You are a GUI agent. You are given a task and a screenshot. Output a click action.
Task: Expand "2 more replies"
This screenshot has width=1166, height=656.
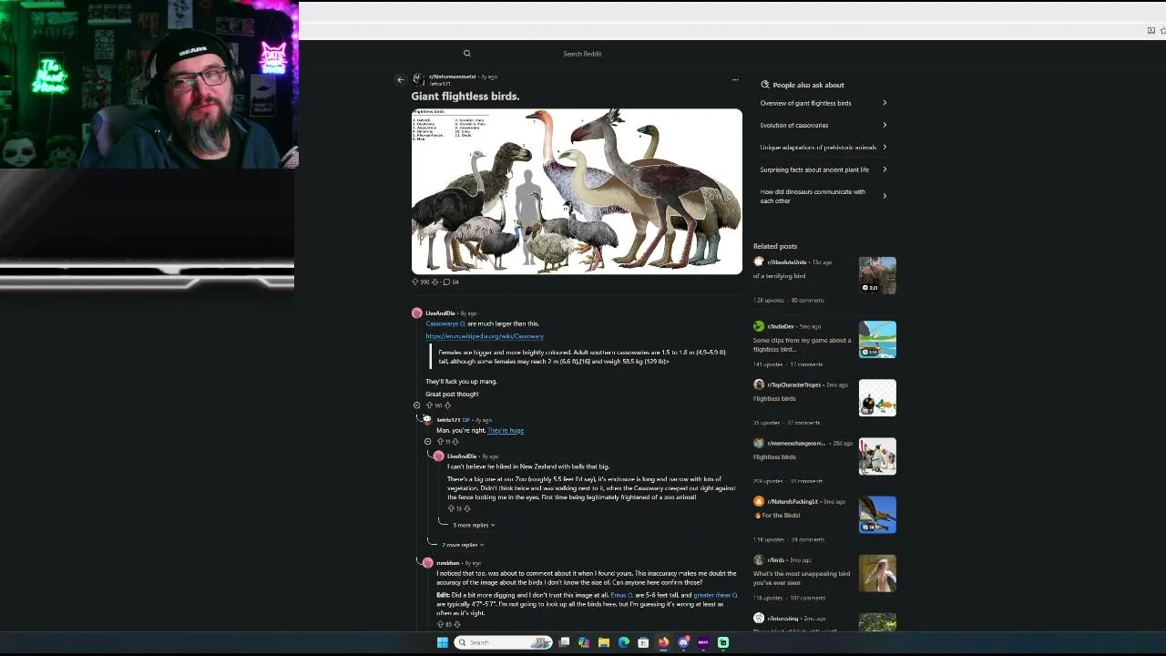[x=463, y=545]
